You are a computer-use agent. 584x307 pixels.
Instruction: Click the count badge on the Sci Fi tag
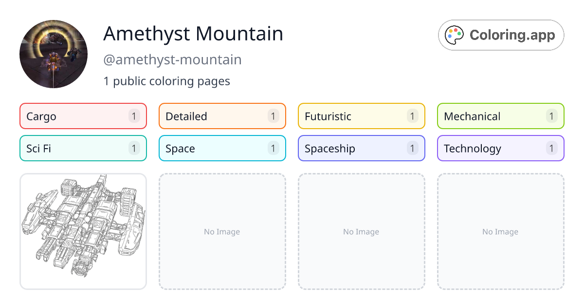(134, 148)
